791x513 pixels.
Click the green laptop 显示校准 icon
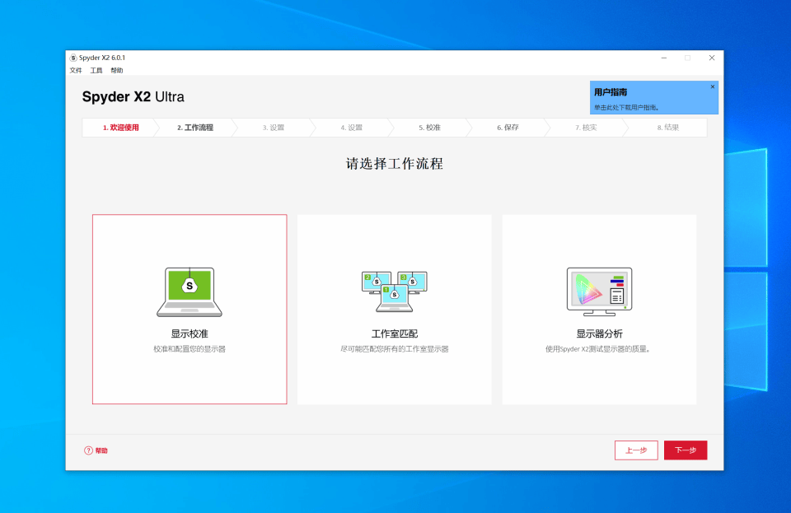[x=189, y=290]
